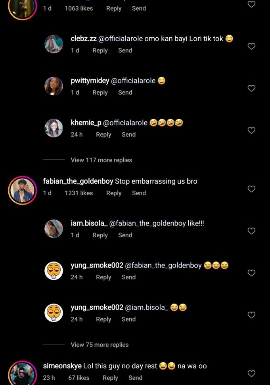This screenshot has width=270, height=385.
Task: Like clebz.zz's comment with the heart
Action: point(251,46)
